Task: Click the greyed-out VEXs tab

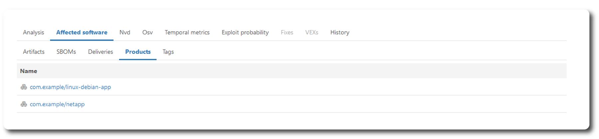Action: pos(311,33)
